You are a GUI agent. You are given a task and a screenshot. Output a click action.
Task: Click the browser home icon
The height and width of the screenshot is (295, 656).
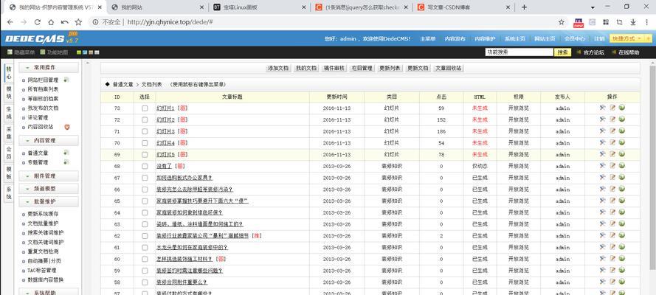click(x=51, y=22)
